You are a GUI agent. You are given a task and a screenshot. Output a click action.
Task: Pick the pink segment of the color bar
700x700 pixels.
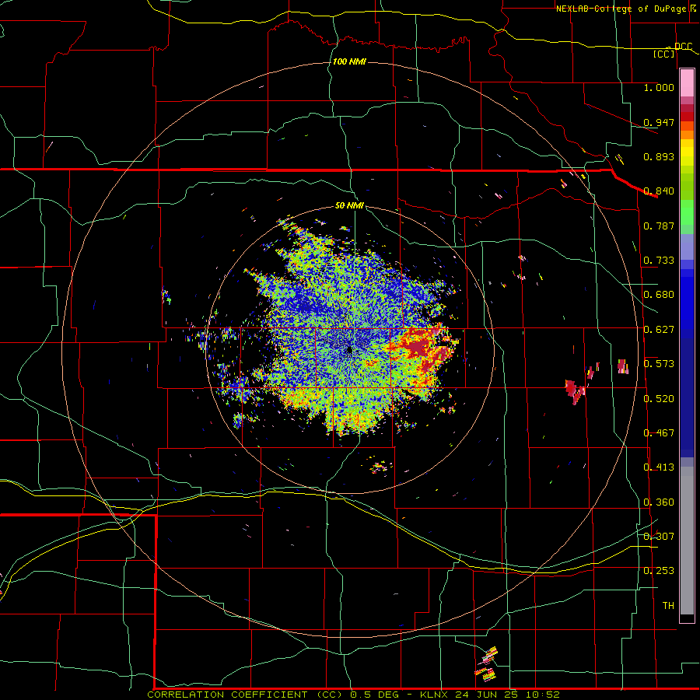[x=687, y=83]
